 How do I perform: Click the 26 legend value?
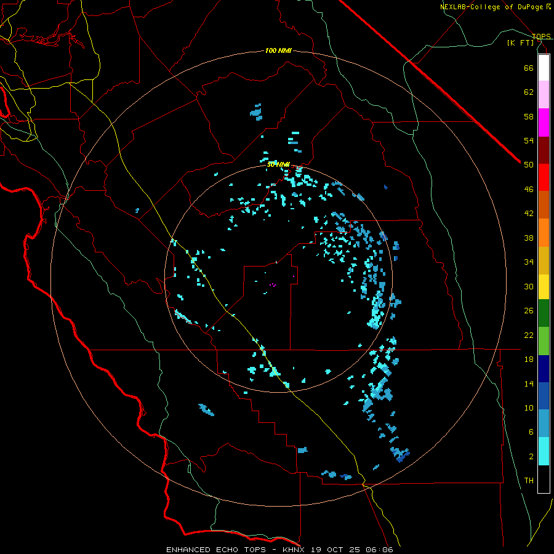[x=529, y=311]
